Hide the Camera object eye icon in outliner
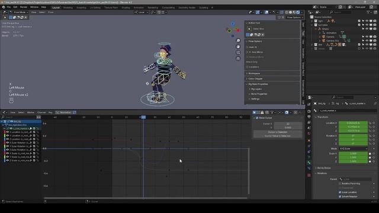 367,37
